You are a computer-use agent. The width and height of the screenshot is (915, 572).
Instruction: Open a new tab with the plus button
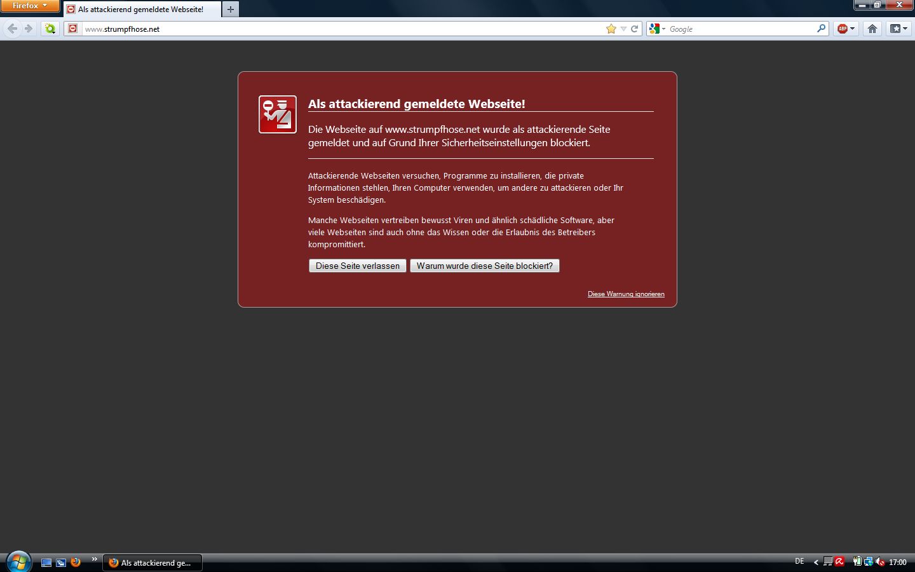(x=231, y=10)
